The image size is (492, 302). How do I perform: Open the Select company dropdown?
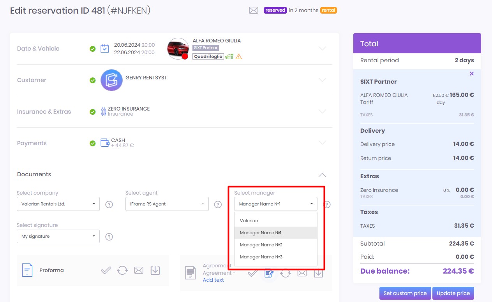[58, 204]
